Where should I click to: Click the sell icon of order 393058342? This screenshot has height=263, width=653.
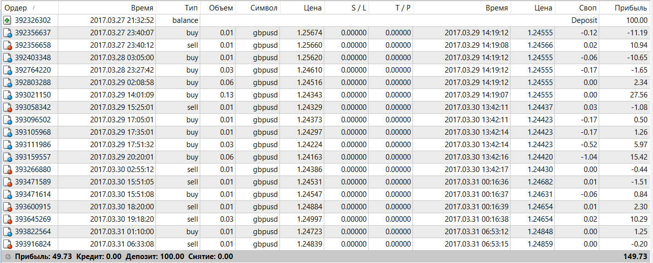tap(7, 107)
